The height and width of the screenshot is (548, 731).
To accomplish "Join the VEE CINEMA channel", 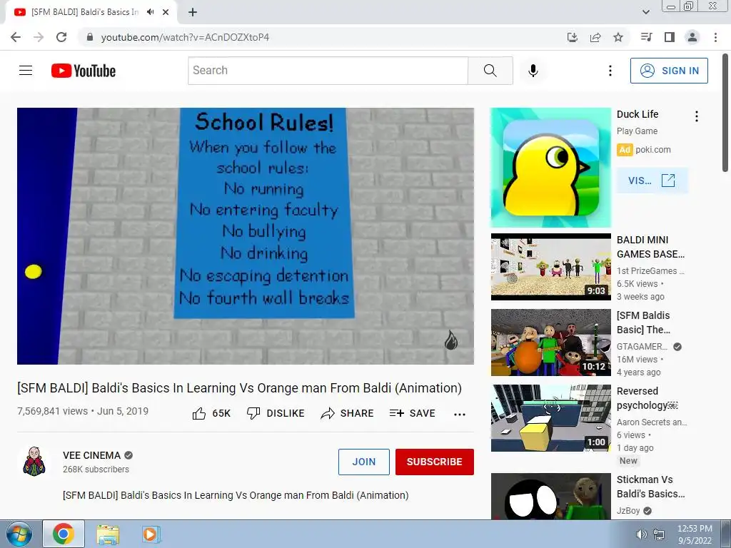I will point(363,462).
